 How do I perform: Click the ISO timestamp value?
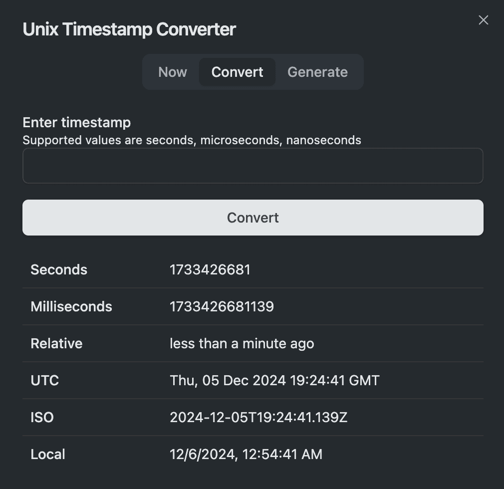[258, 417]
